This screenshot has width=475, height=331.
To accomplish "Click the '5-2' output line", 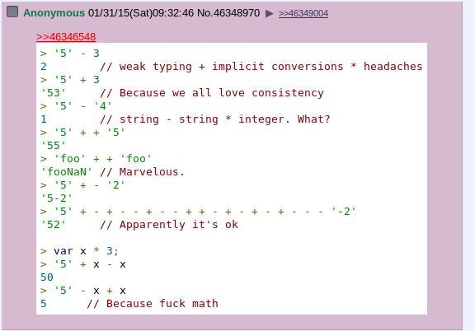I will tap(56, 198).
